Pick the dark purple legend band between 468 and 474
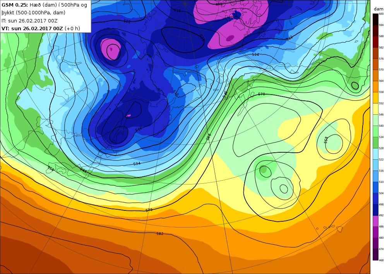387x274 pixels. pos(375,255)
